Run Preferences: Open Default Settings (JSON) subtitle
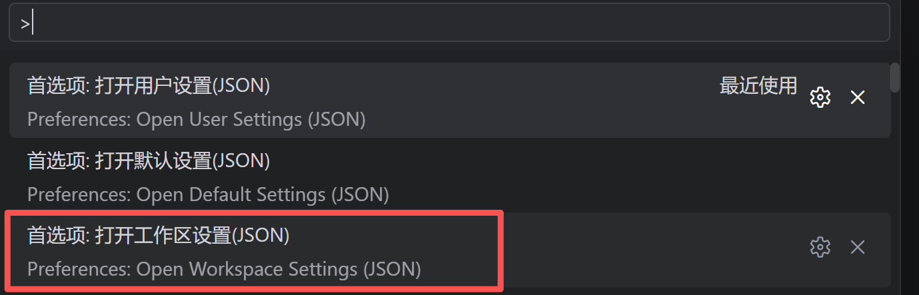 click(x=207, y=194)
